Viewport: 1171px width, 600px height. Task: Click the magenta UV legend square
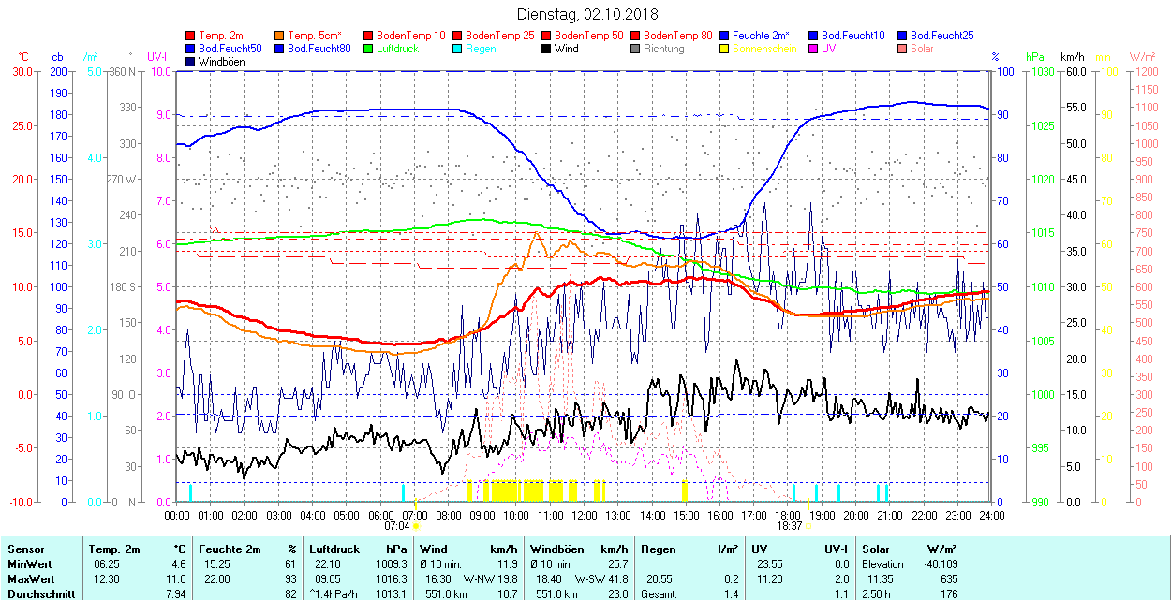pyautogui.click(x=814, y=49)
